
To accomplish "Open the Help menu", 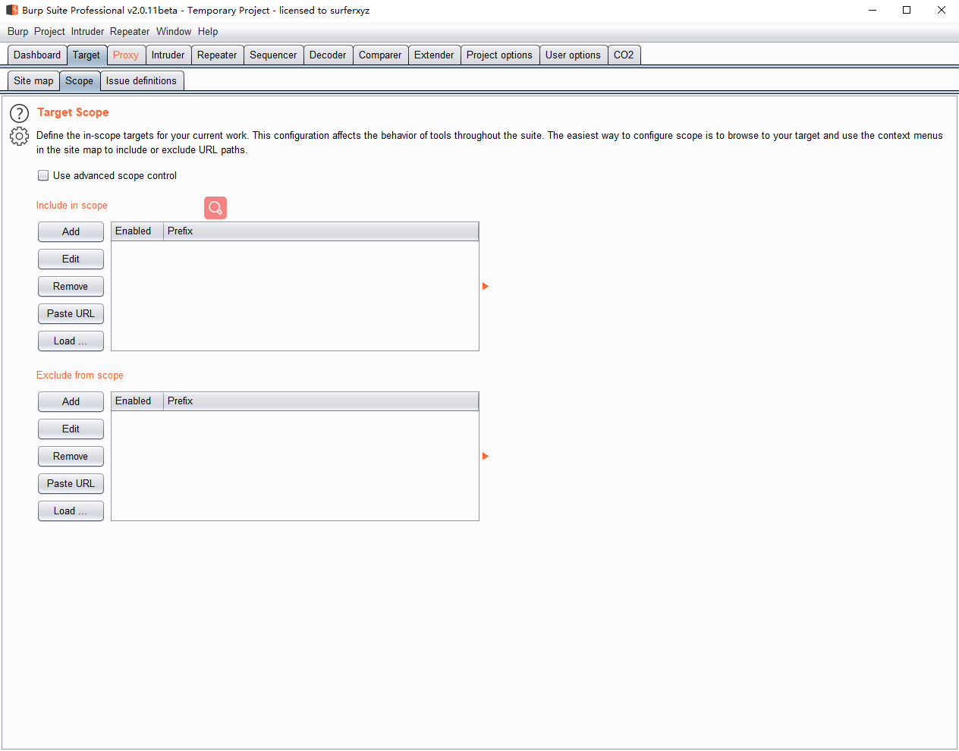I will pos(208,31).
